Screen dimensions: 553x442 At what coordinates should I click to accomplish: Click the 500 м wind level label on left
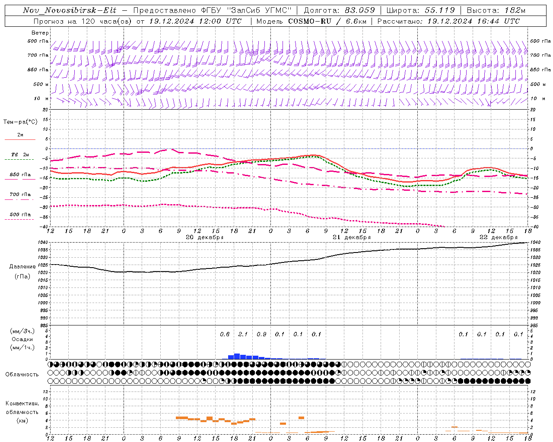pos(41,84)
